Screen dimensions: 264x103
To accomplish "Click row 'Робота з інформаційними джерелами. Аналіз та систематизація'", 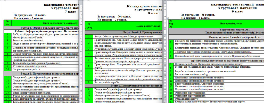I will point(216,68).
